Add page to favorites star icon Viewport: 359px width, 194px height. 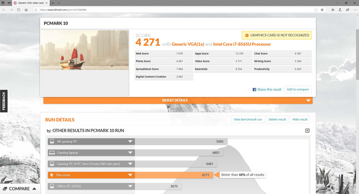pyautogui.click(x=322, y=10)
